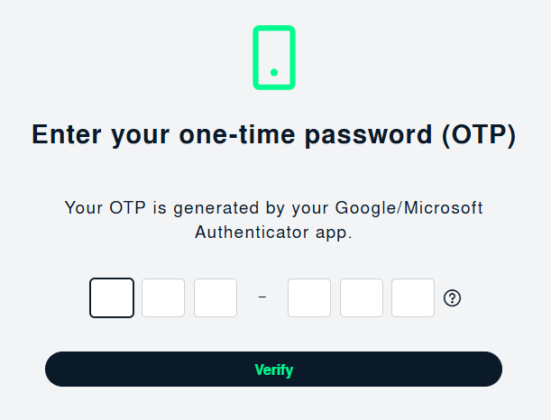Click the third OTP digit box
551x420 pixels.
coord(216,298)
